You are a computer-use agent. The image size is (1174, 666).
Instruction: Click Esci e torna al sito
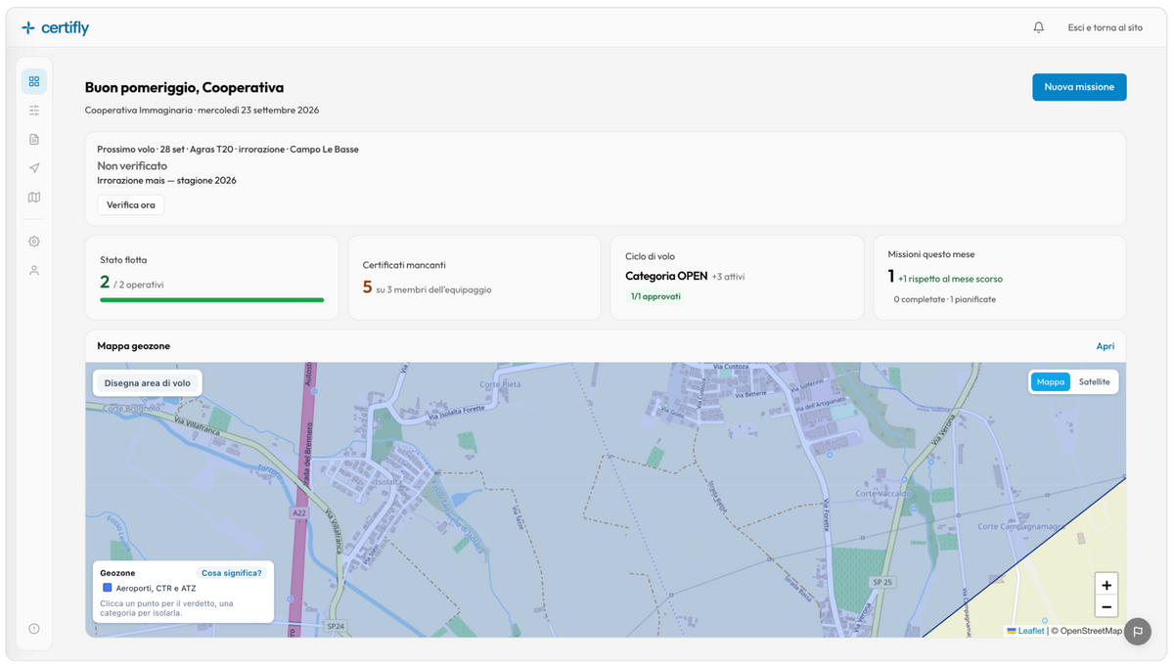1106,27
